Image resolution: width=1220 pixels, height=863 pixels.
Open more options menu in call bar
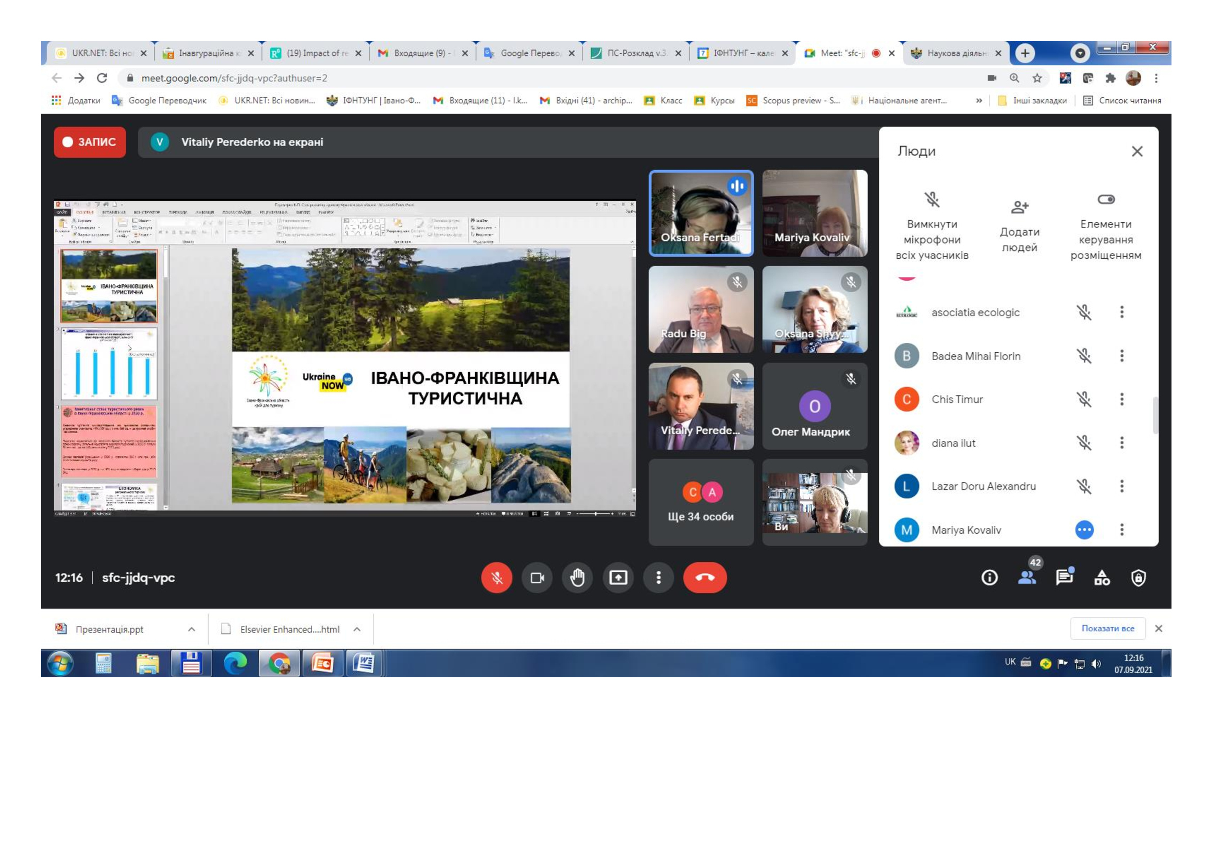pyautogui.click(x=658, y=578)
